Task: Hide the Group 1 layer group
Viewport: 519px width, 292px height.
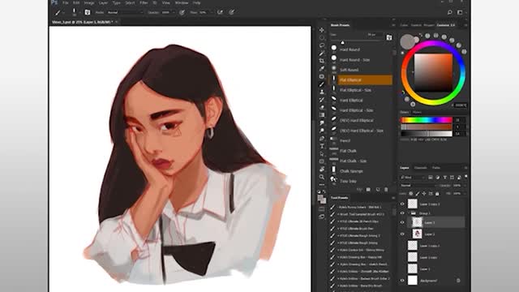Action: point(402,213)
